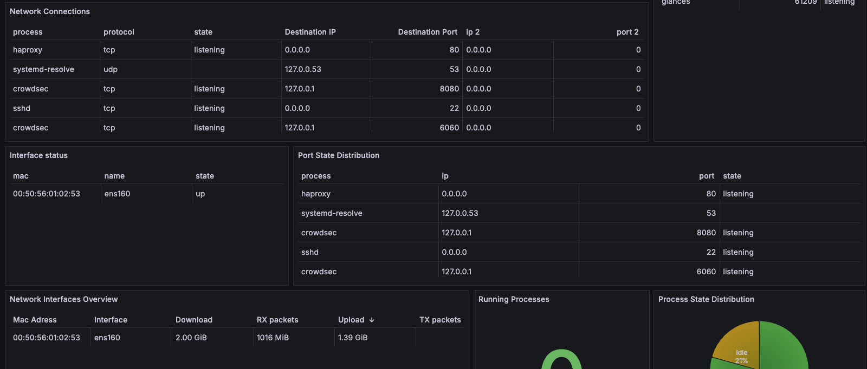The image size is (867, 369).
Task: Sort by the TX packets column header
Action: pos(440,320)
